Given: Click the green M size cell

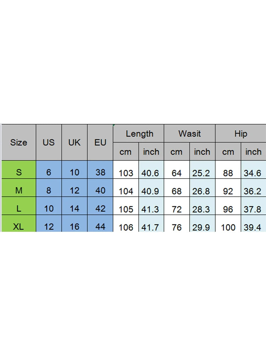Looking at the screenshot, I should [18, 191].
